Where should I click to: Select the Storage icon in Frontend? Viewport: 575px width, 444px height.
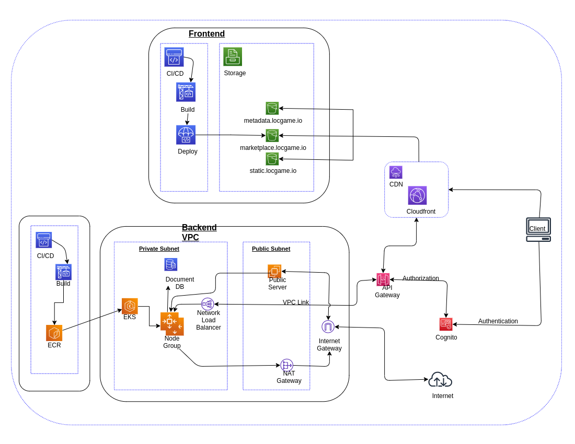tap(232, 55)
